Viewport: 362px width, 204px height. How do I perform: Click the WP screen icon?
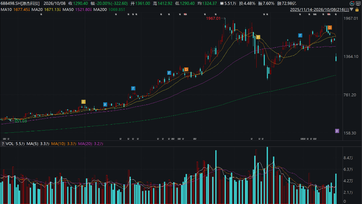pos(358,4)
